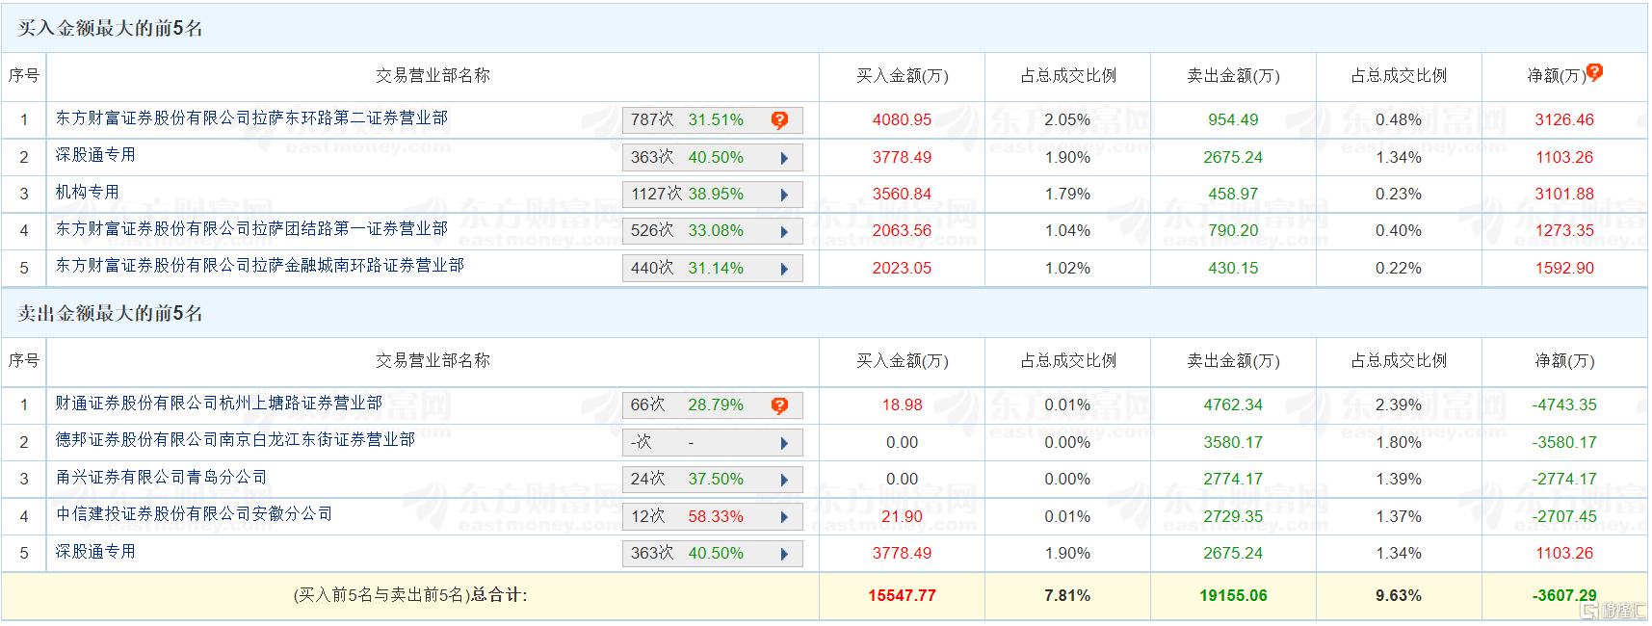Open 东方财富证券拉萨金融城南环路证券营业部 link
Screen dimensions: 1652x626
point(260,266)
